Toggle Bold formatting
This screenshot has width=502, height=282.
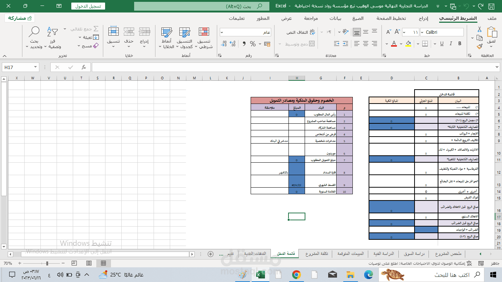pyautogui.click(x=460, y=44)
